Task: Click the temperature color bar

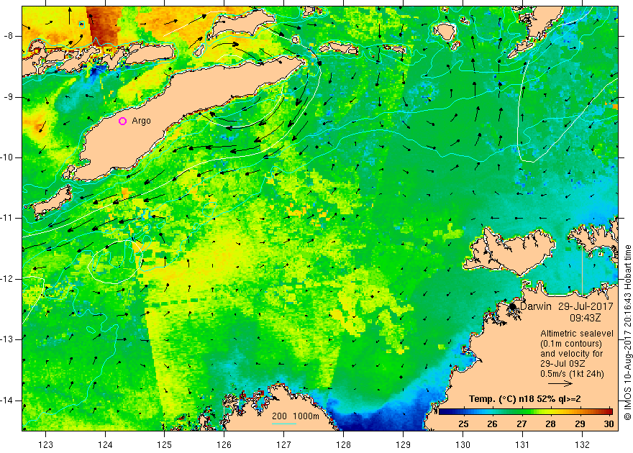Action: click(526, 411)
